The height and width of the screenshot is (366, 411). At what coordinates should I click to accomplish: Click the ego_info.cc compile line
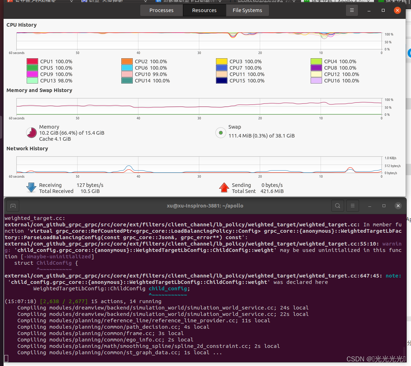(x=105, y=340)
